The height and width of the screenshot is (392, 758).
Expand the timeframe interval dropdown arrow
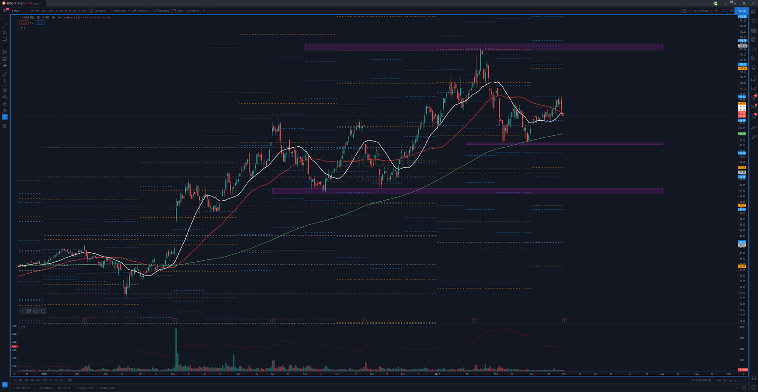[x=79, y=10]
